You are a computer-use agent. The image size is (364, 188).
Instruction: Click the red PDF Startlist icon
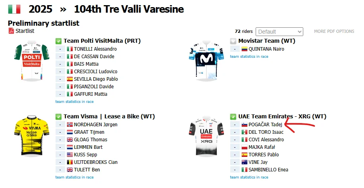11,31
